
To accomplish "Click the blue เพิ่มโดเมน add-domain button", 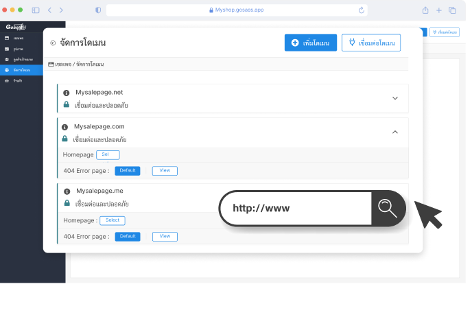I will pyautogui.click(x=310, y=43).
